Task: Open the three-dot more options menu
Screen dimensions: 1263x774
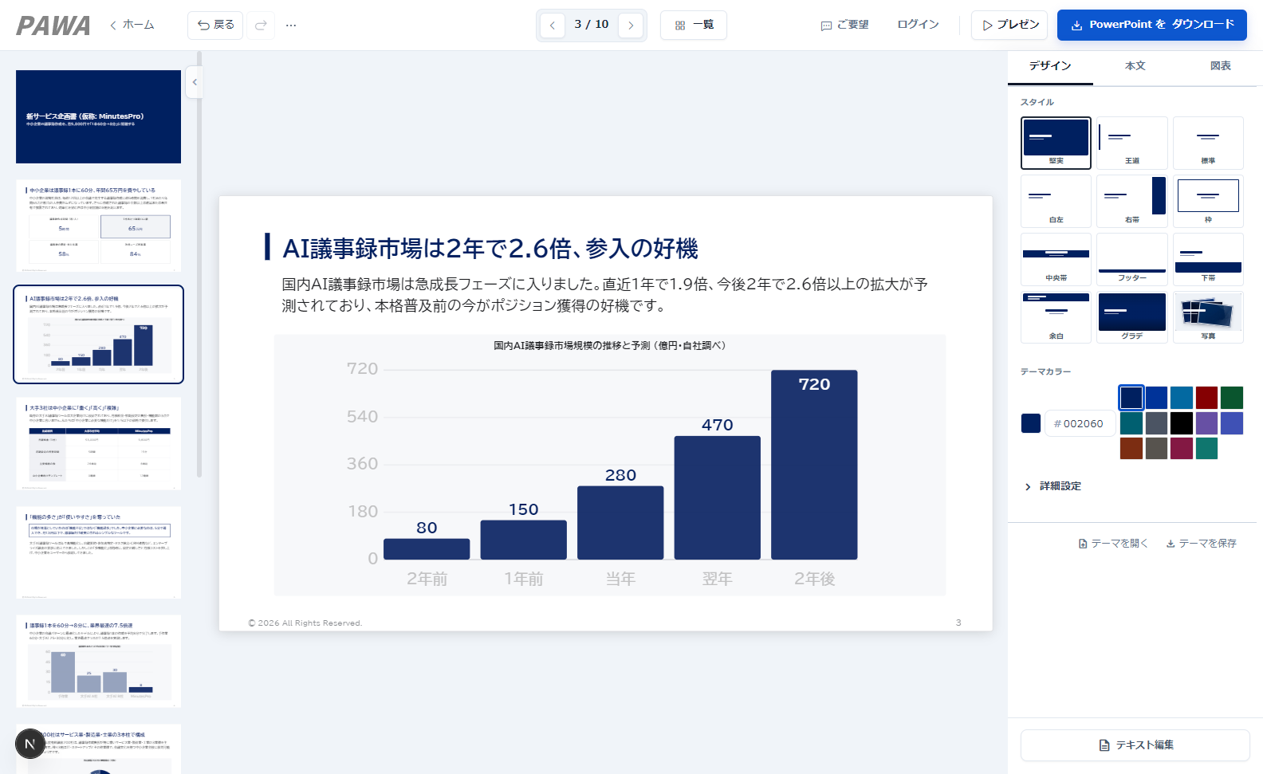Action: 291,25
